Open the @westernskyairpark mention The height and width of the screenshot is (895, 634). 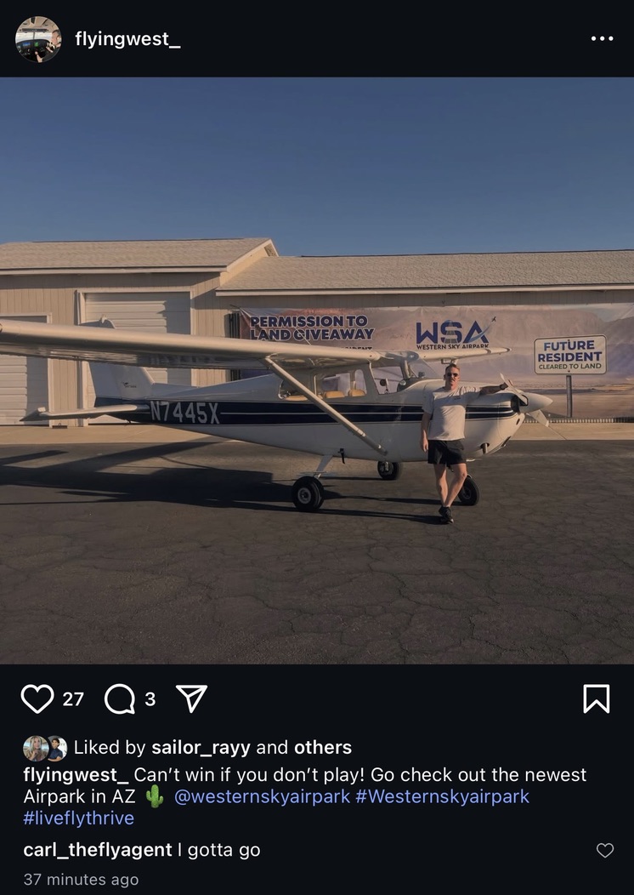pyautogui.click(x=262, y=797)
